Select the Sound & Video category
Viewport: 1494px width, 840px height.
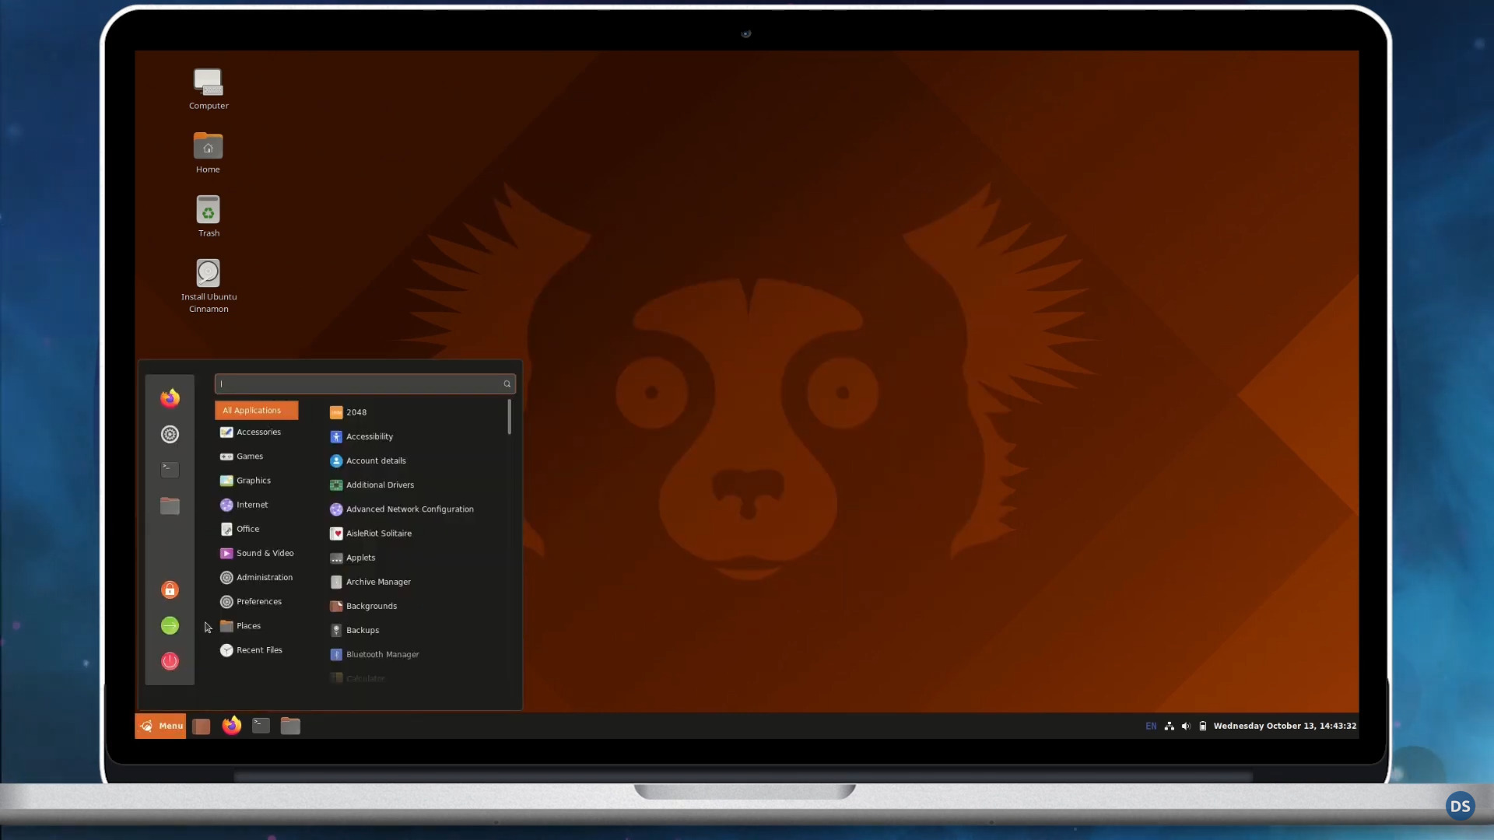point(265,553)
